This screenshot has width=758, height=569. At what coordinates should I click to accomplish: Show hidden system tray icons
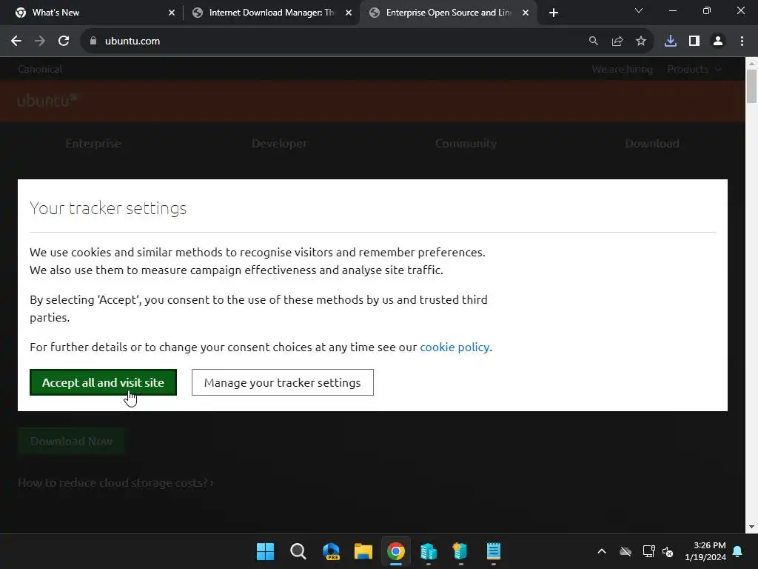[602, 551]
